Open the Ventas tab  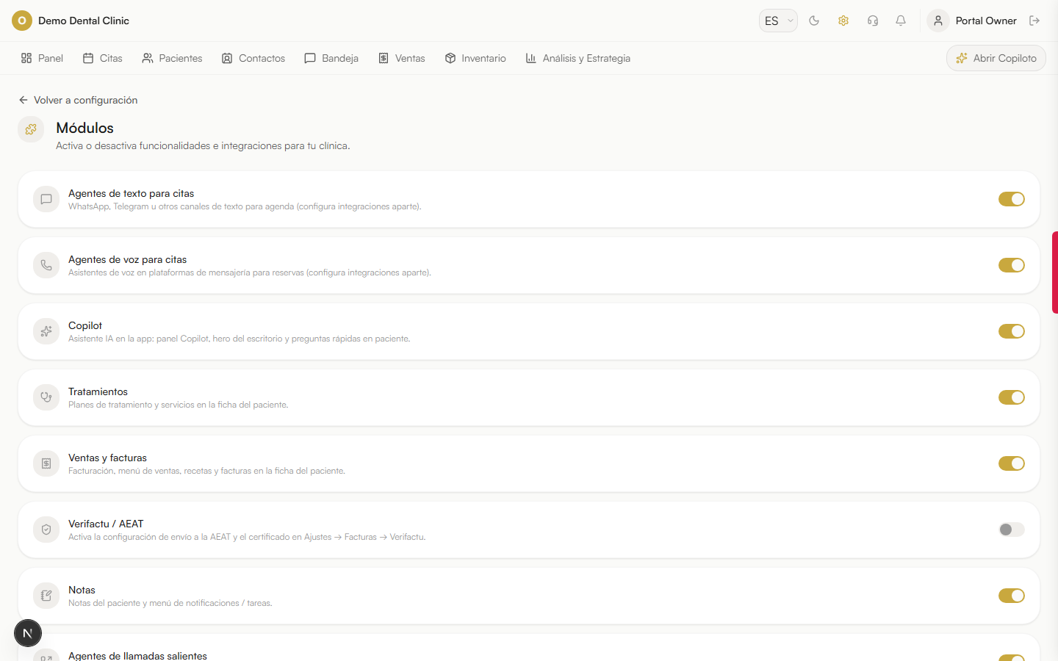pos(402,58)
